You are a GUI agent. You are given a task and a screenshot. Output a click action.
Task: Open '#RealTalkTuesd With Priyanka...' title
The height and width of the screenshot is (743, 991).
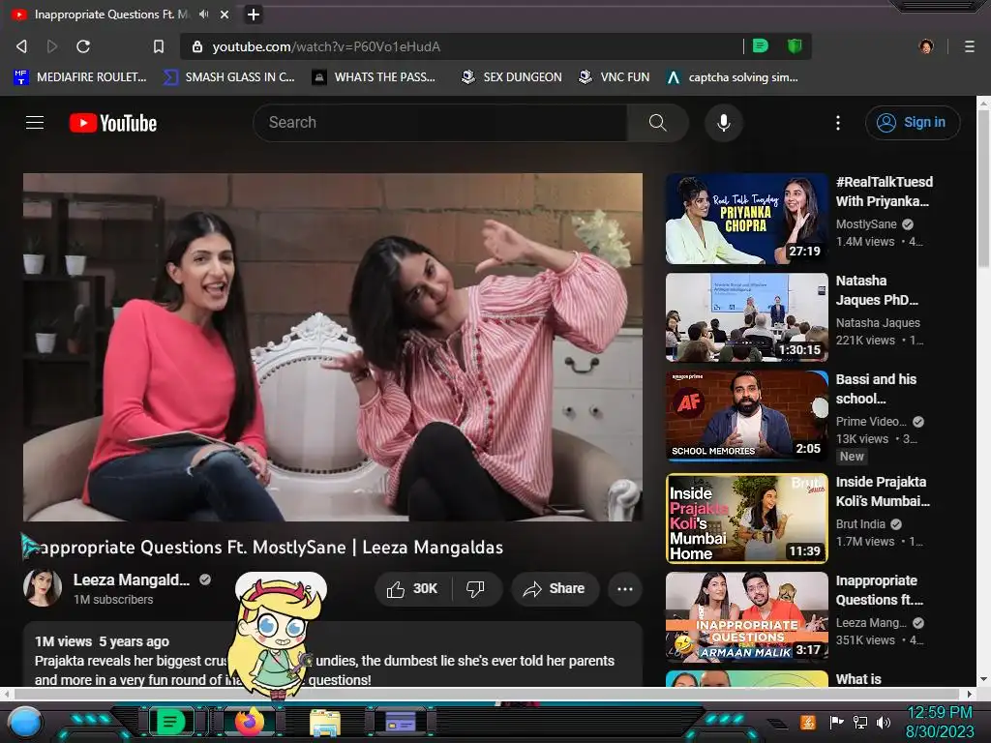tap(885, 192)
